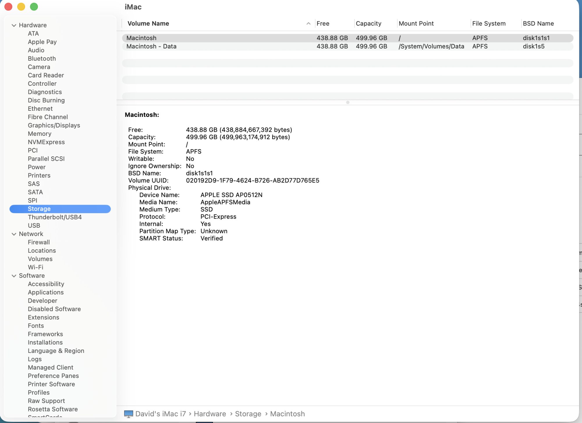Select the Macintosh - Data volume row

[151, 47]
